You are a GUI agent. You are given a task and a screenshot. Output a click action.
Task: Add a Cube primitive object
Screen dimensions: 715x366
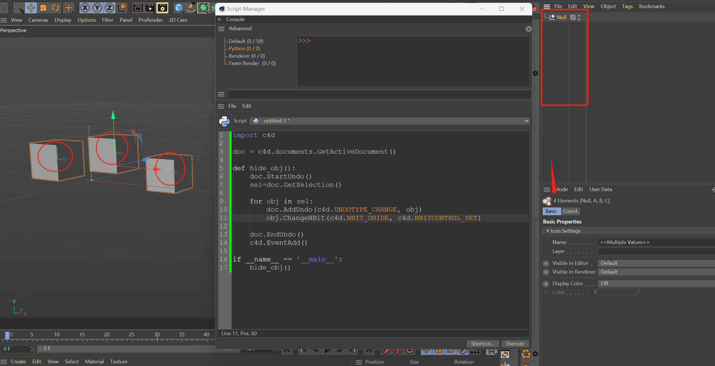[x=179, y=8]
